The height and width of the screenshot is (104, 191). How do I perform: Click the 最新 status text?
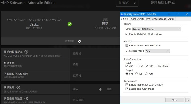(105, 24)
